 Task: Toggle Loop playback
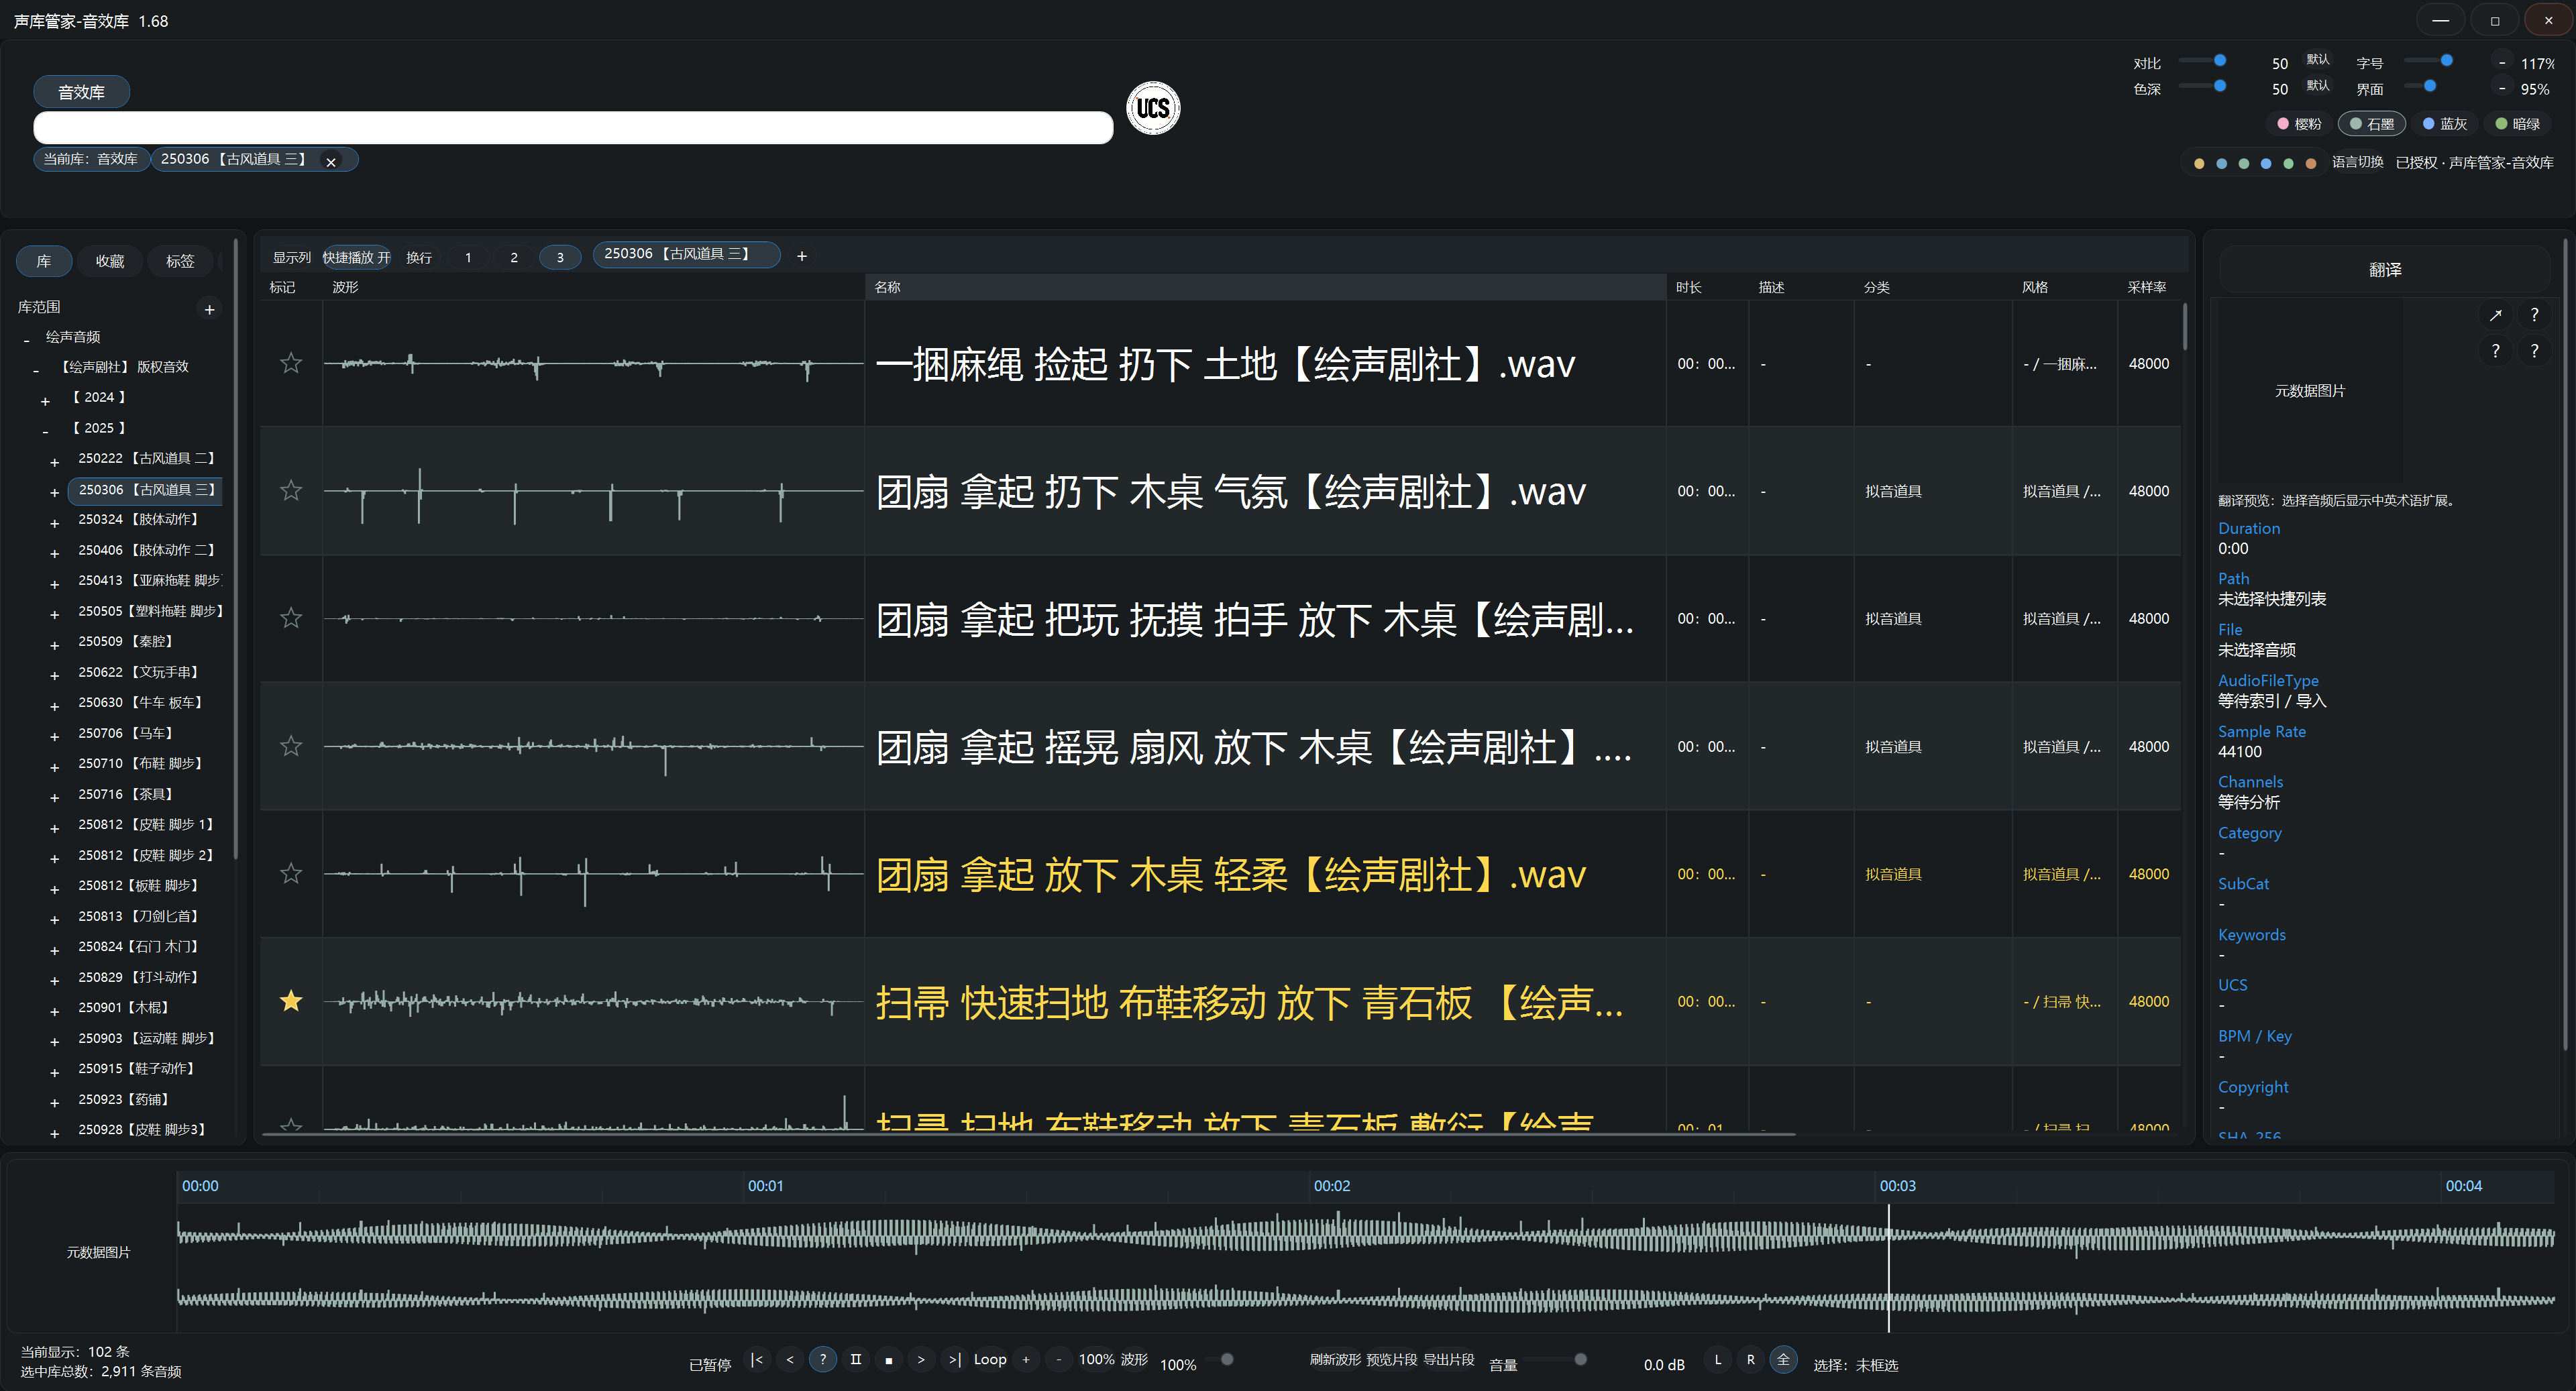pyautogui.click(x=990, y=1359)
